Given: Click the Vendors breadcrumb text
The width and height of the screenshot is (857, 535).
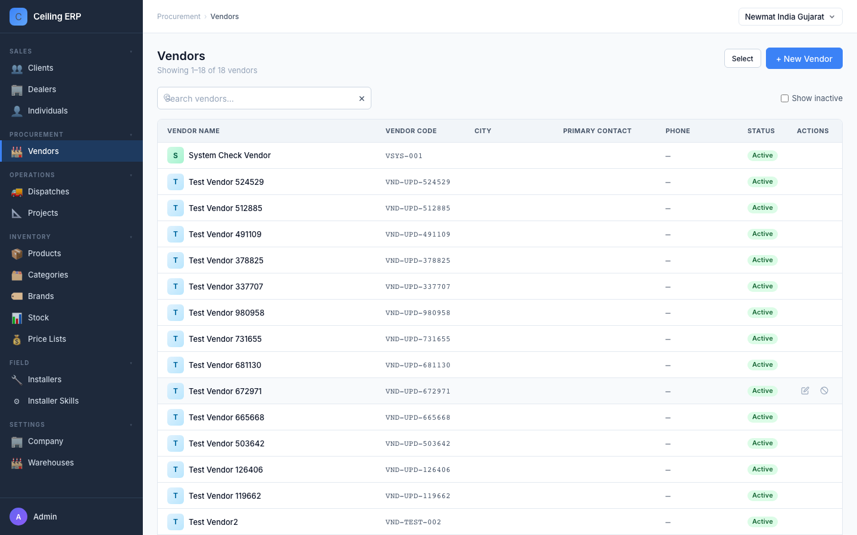Looking at the screenshot, I should [224, 17].
